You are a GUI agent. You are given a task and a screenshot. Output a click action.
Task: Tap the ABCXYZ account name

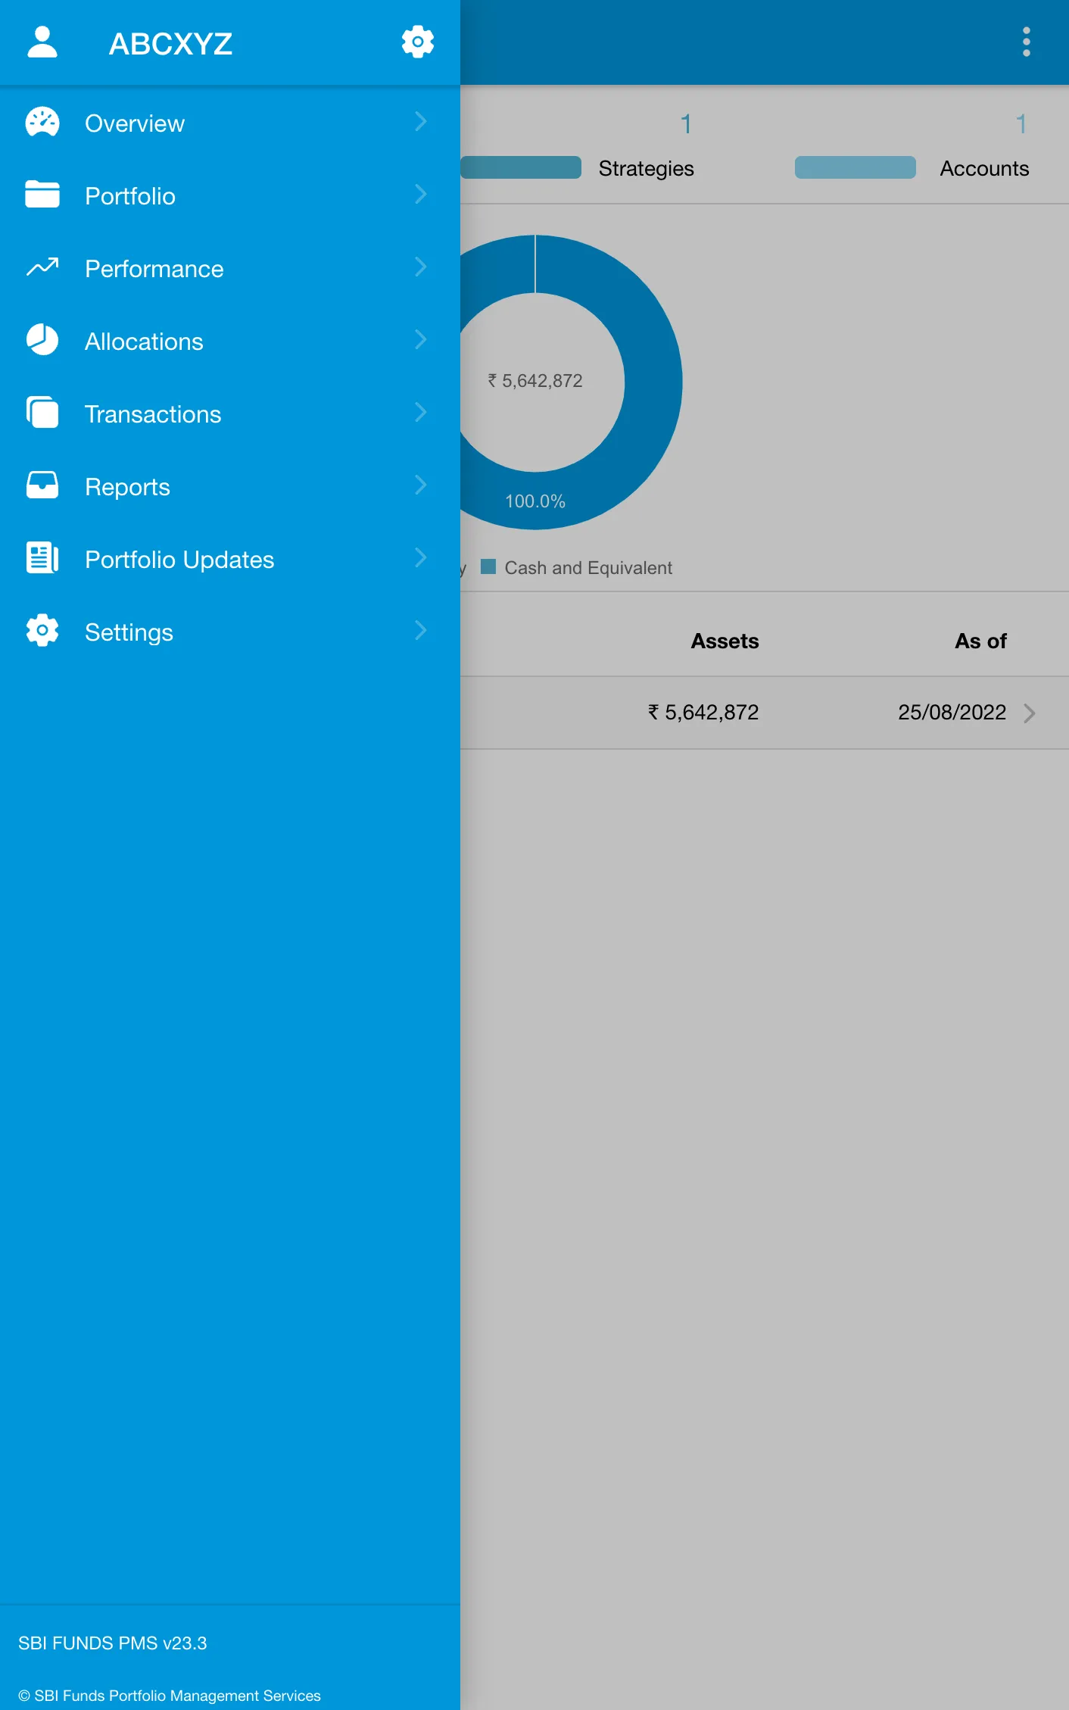[x=170, y=44]
